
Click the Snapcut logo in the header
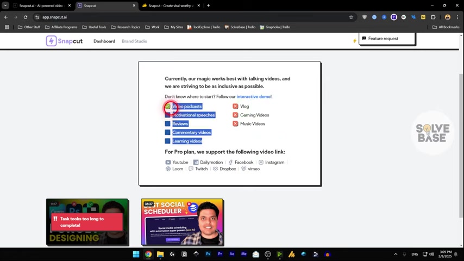(x=64, y=41)
